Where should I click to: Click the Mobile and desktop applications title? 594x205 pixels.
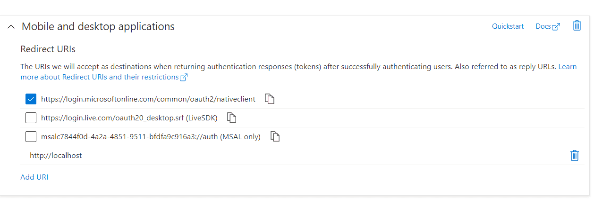tap(98, 27)
